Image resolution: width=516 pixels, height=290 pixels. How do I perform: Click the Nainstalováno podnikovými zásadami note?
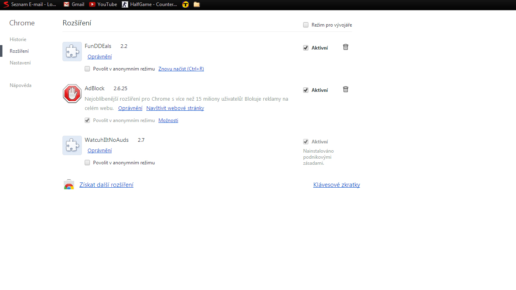pos(318,157)
